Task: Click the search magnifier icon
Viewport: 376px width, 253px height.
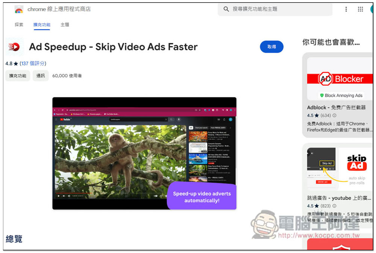Action: point(226,9)
